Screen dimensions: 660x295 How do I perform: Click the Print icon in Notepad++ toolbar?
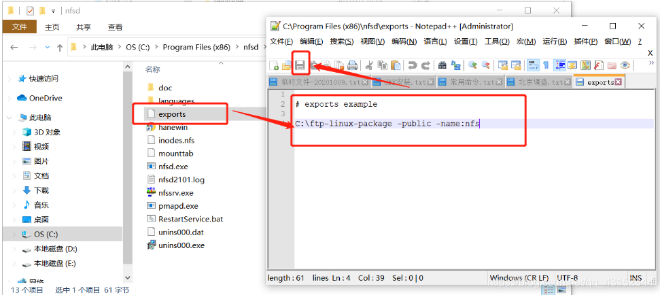[x=352, y=65]
